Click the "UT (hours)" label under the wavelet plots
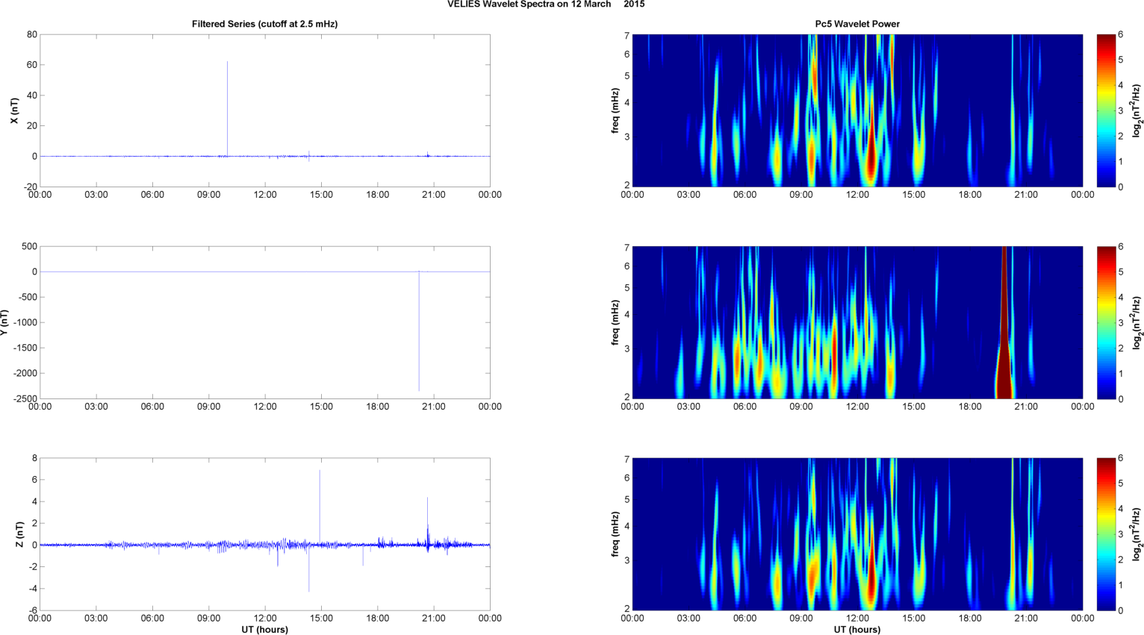The width and height of the screenshot is (1144, 635). [x=857, y=629]
